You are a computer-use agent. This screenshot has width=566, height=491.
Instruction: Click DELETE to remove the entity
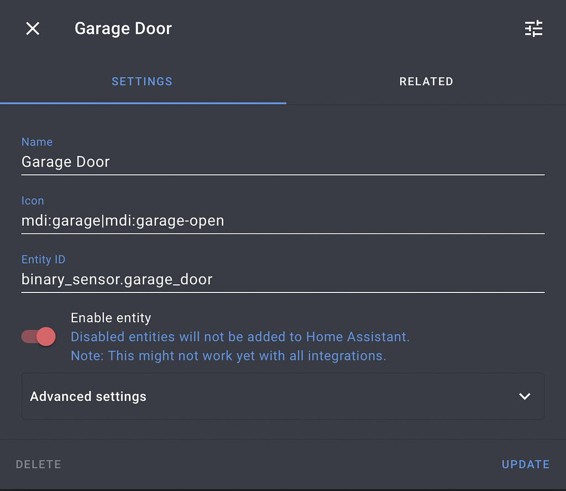(x=38, y=464)
